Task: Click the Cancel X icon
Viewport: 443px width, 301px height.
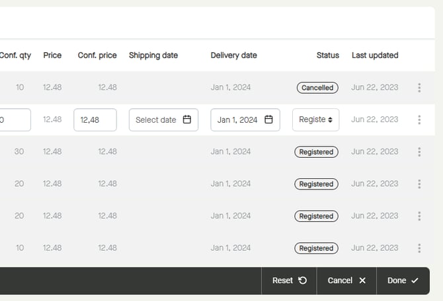Action: tap(362, 281)
